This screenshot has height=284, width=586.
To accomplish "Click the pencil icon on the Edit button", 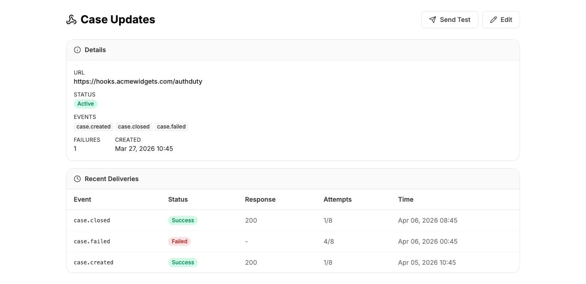I will click(x=493, y=20).
